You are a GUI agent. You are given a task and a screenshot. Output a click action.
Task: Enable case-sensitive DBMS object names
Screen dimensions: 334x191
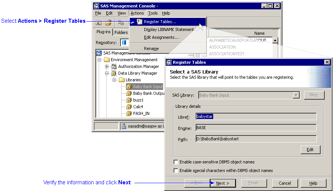[176, 162]
